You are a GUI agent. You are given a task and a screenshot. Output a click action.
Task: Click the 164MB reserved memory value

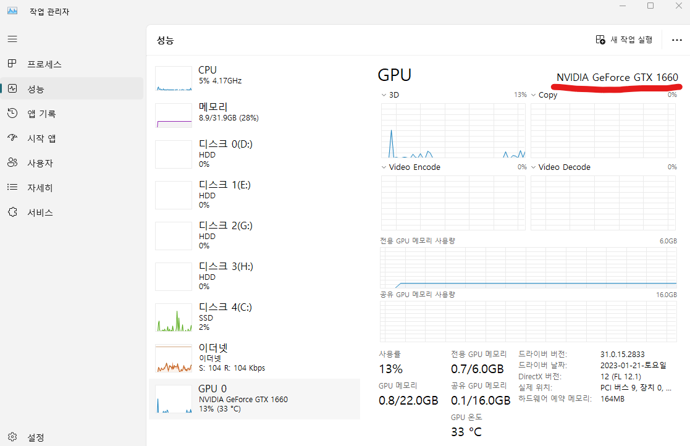point(612,399)
